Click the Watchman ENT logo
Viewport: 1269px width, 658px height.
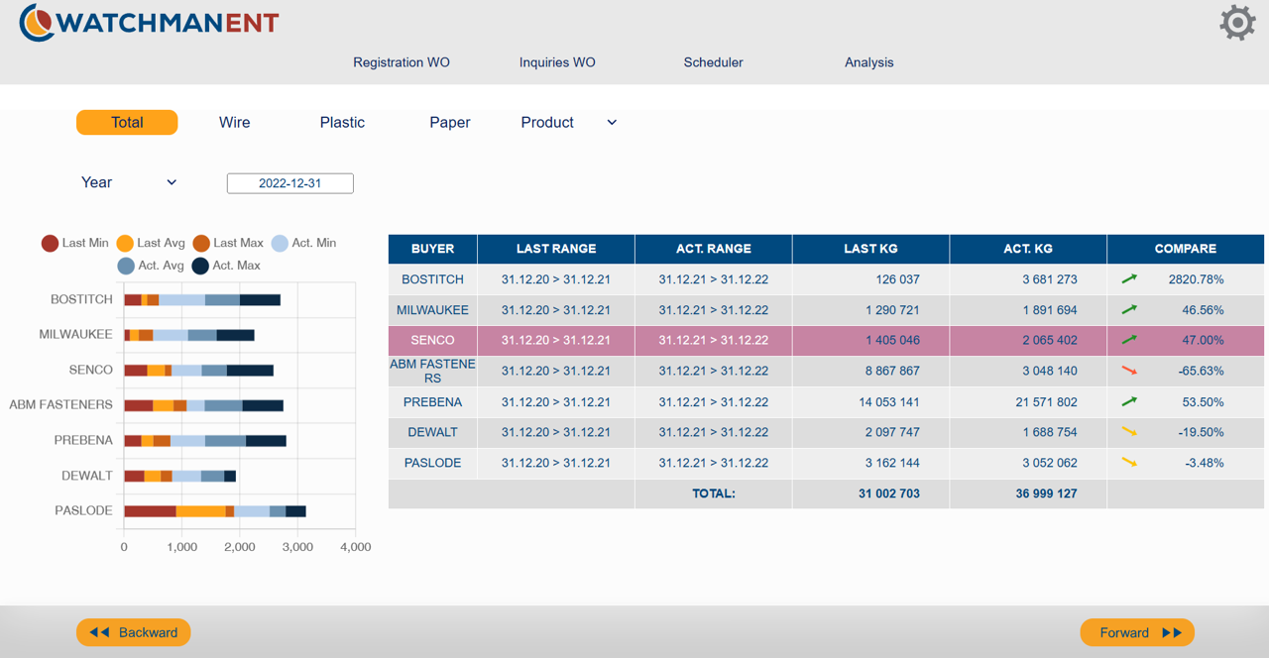pos(149,23)
